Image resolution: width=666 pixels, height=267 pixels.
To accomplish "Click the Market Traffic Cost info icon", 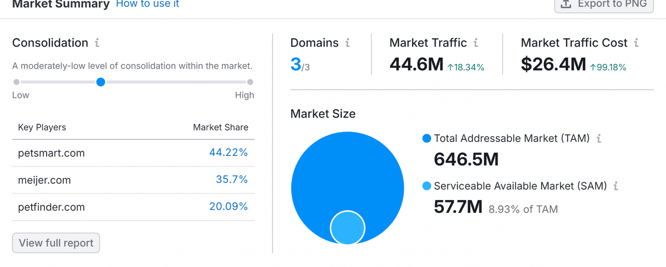I will tap(636, 43).
